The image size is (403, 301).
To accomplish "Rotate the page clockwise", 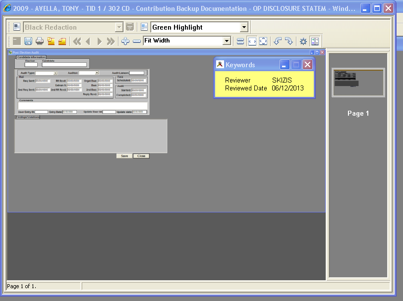I will [289, 41].
